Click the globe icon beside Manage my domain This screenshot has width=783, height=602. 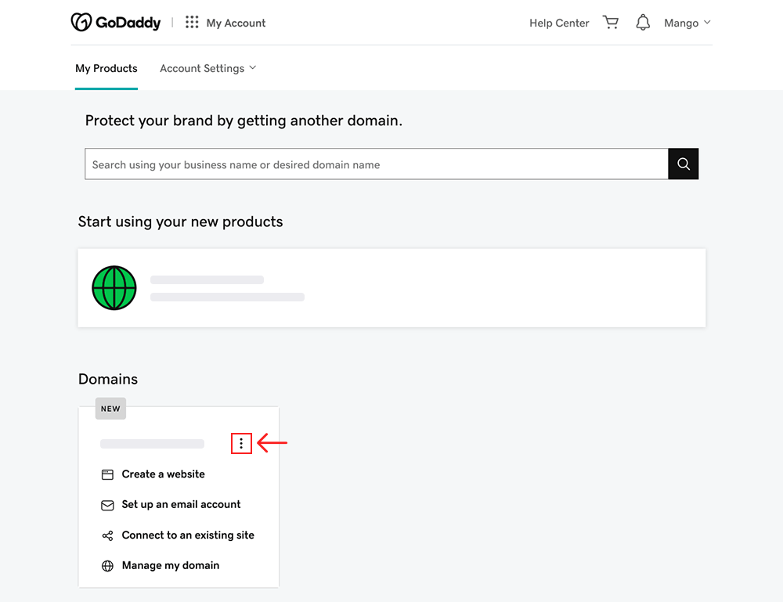tap(107, 565)
